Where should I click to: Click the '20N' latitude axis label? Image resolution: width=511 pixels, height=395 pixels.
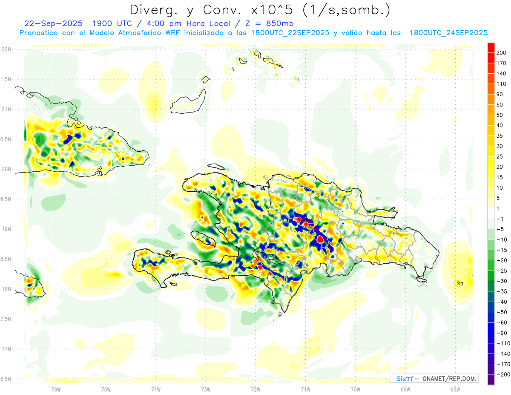(6, 169)
